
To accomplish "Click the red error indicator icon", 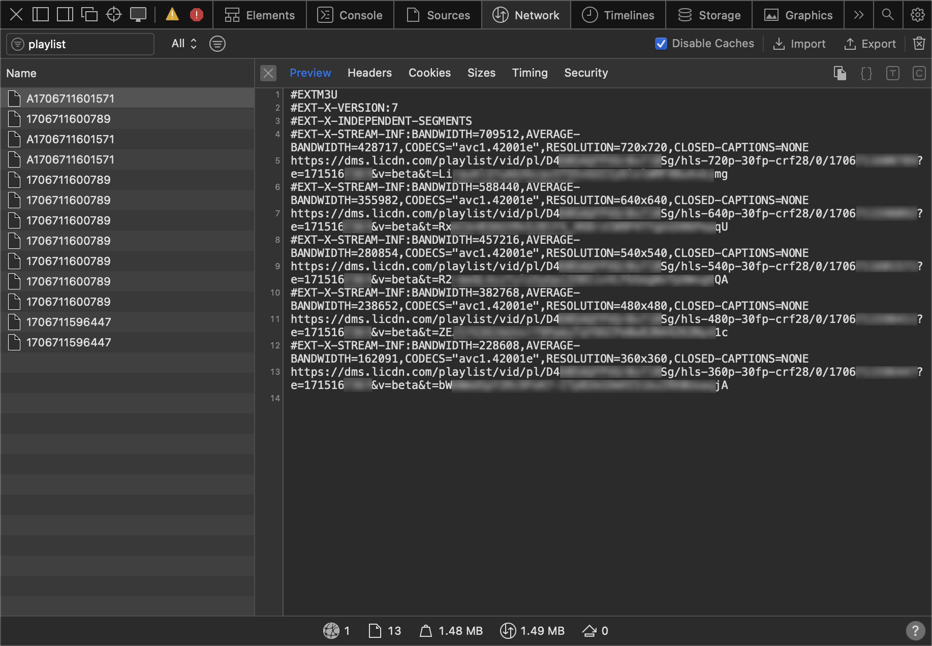I will [196, 15].
